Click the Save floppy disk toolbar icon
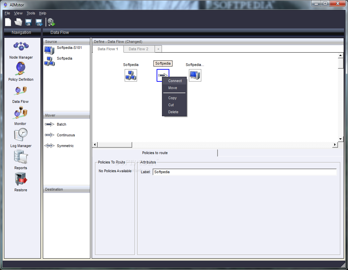Screen dimensions: 348x270 click(x=28, y=22)
